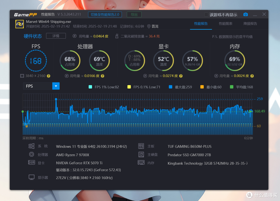The image size is (280, 201).
Task: Toggle 平均值:168 green legend swatch
Action: pos(232,87)
